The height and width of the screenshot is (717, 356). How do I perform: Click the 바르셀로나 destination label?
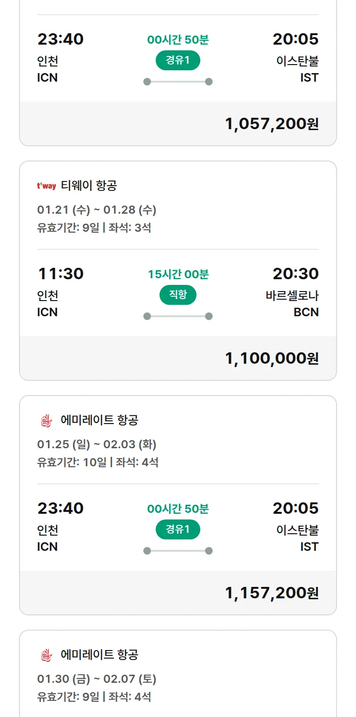point(292,296)
